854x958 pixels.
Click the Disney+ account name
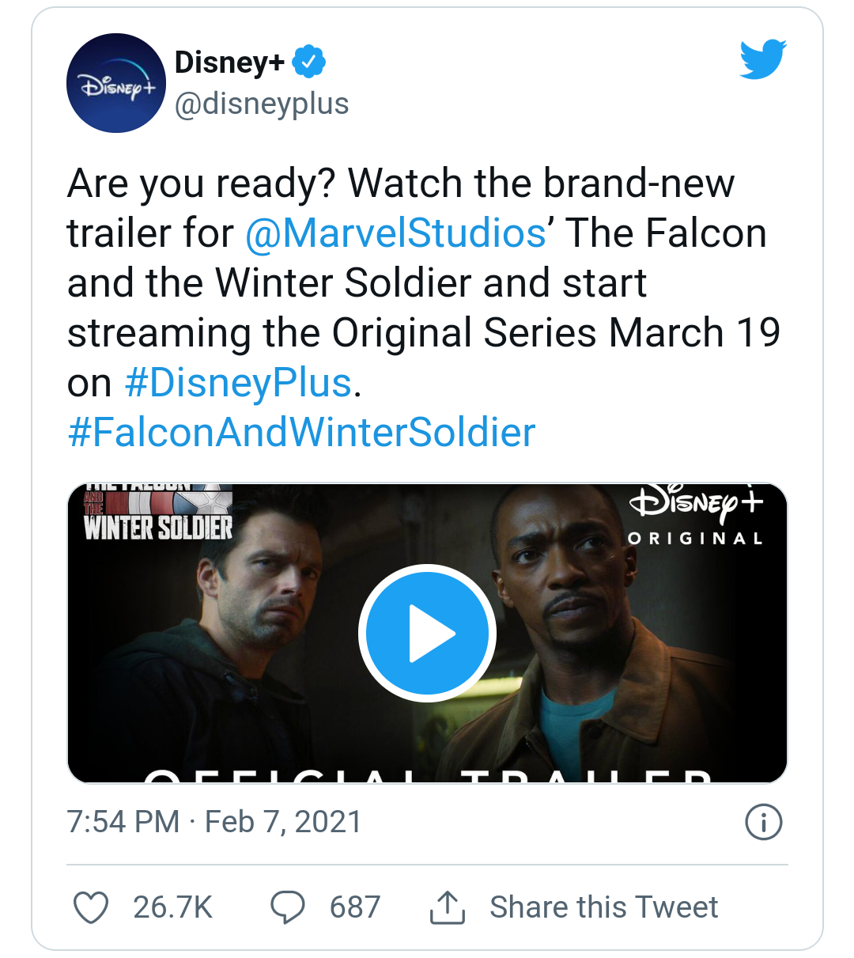[229, 62]
